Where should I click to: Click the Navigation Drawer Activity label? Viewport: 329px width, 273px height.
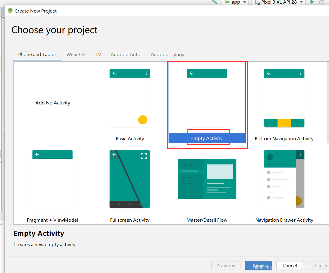pos(284,220)
